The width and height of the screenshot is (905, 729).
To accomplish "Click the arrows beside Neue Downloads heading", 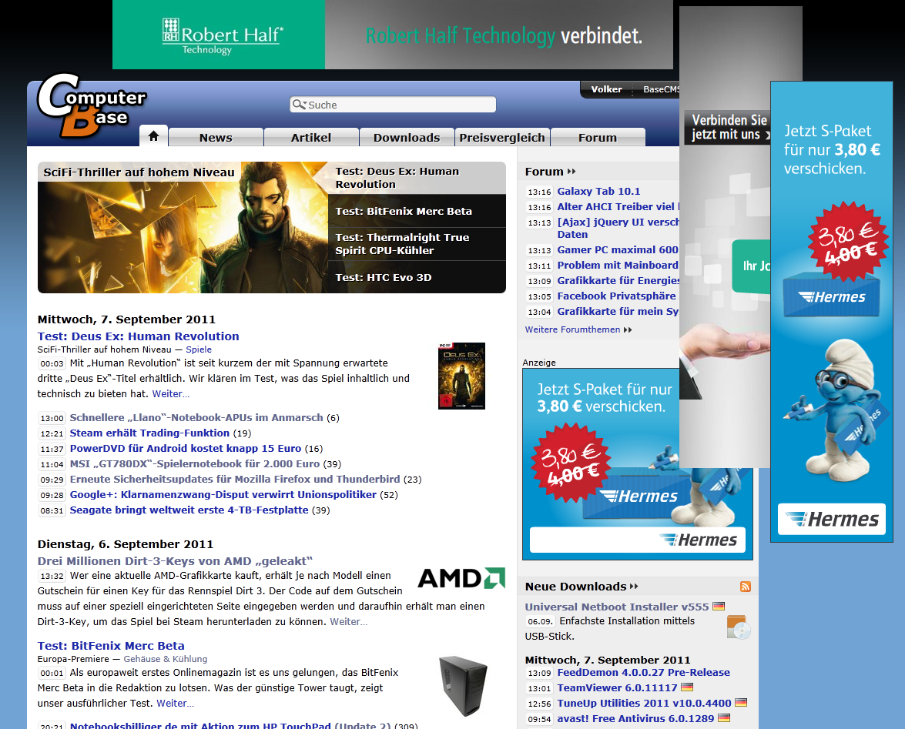I will pos(634,587).
